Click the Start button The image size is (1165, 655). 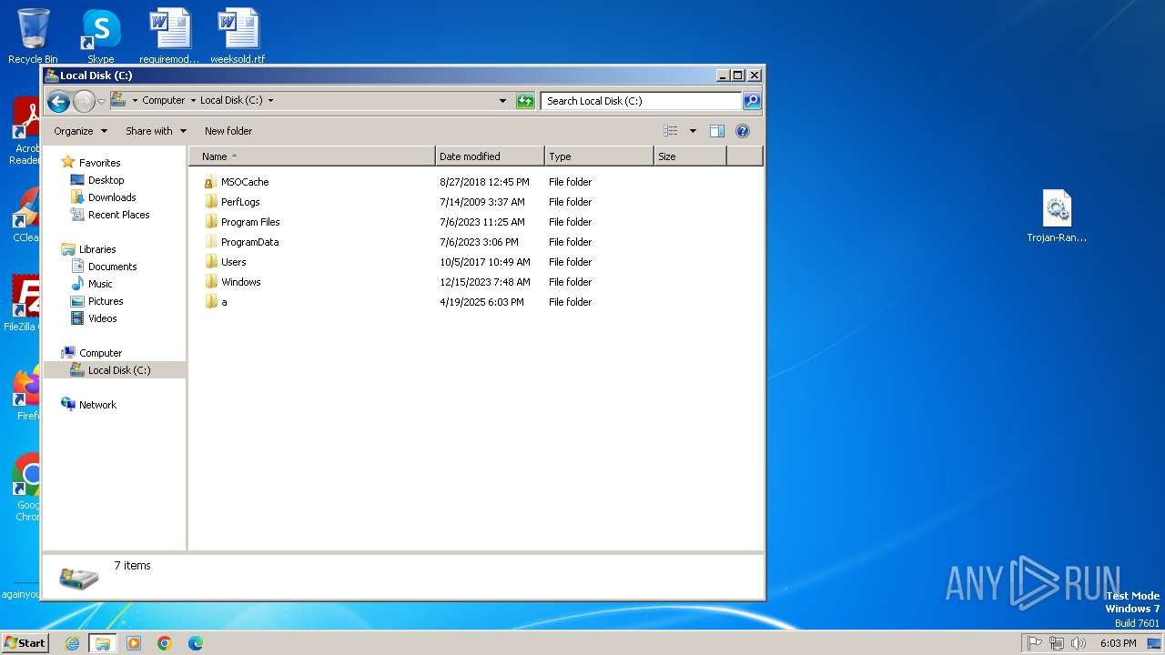[x=25, y=643]
